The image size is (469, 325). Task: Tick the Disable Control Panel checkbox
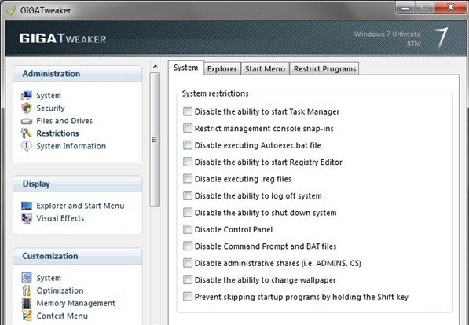tap(188, 229)
